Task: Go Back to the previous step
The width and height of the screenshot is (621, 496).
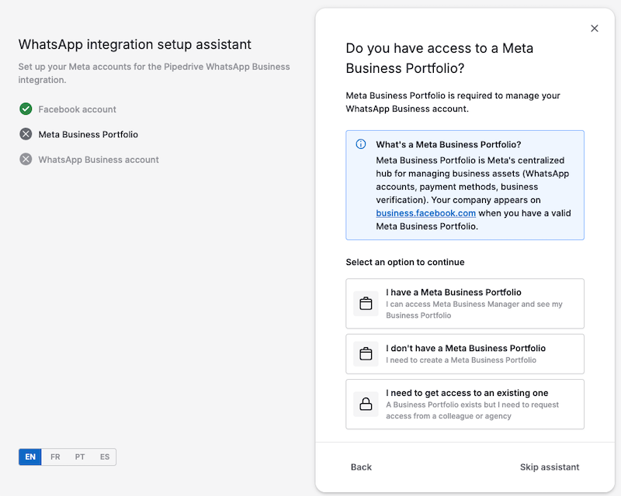Action: 361,467
